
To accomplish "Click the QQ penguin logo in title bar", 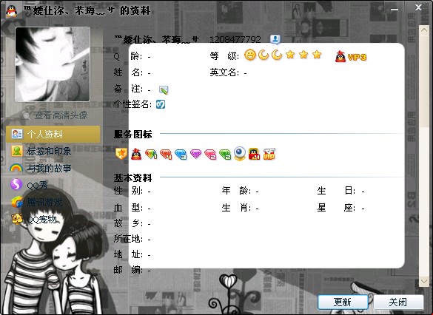I will point(11,11).
